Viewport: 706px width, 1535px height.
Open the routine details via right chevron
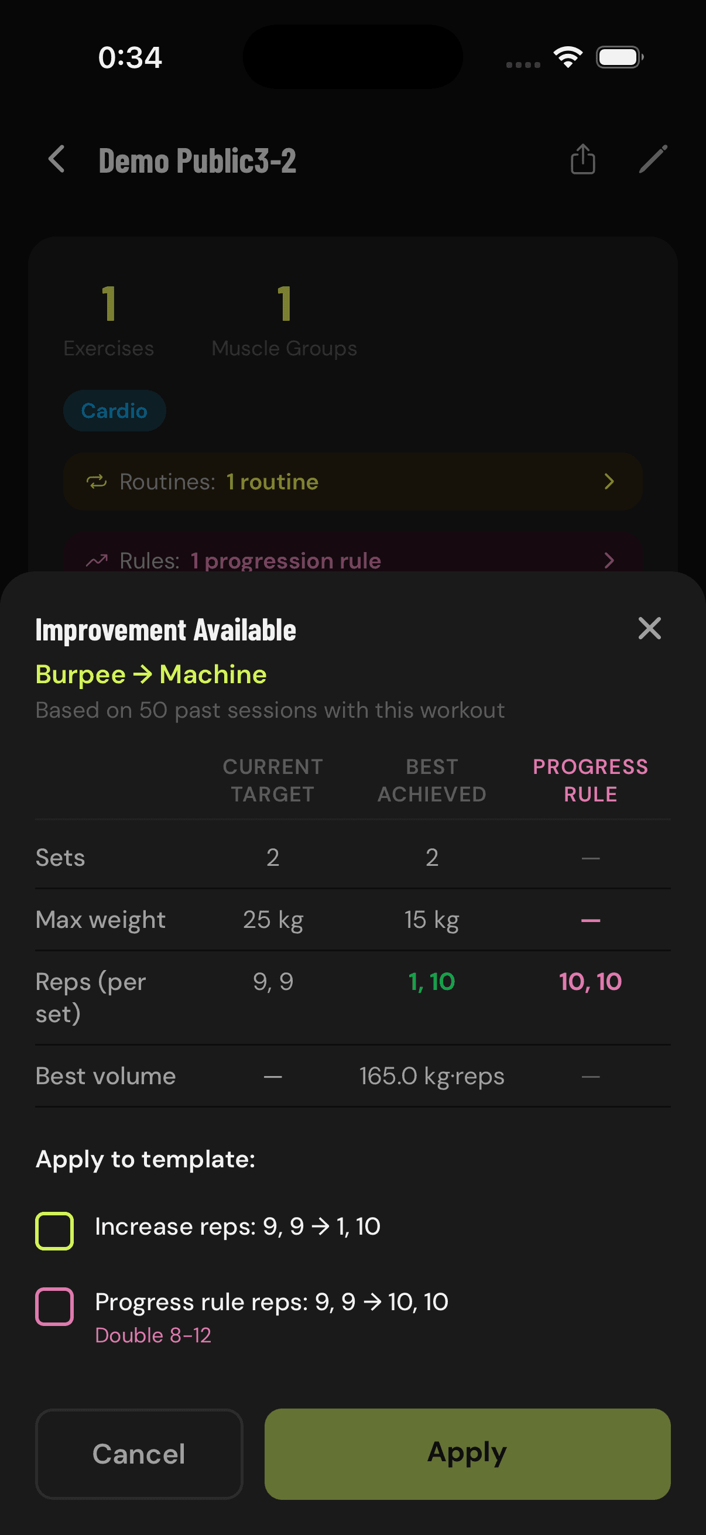point(609,481)
